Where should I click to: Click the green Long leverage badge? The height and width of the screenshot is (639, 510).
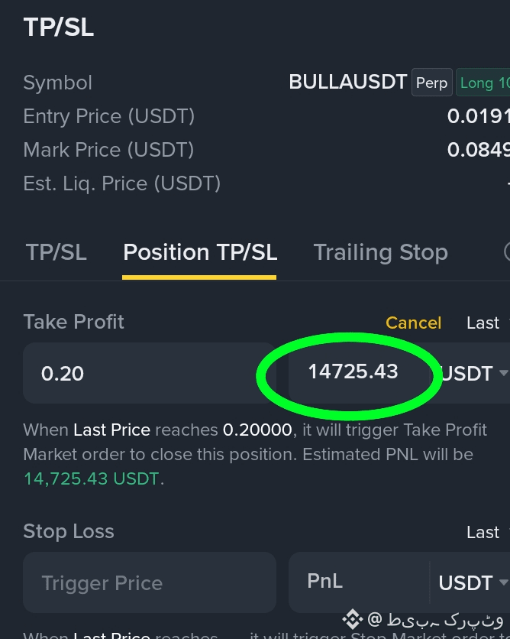pyautogui.click(x=483, y=83)
